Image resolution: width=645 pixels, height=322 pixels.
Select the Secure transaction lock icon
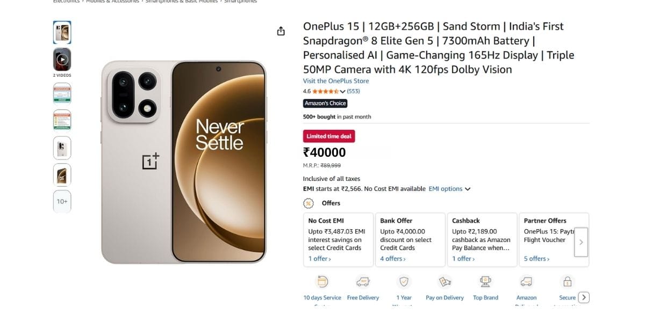tap(567, 281)
